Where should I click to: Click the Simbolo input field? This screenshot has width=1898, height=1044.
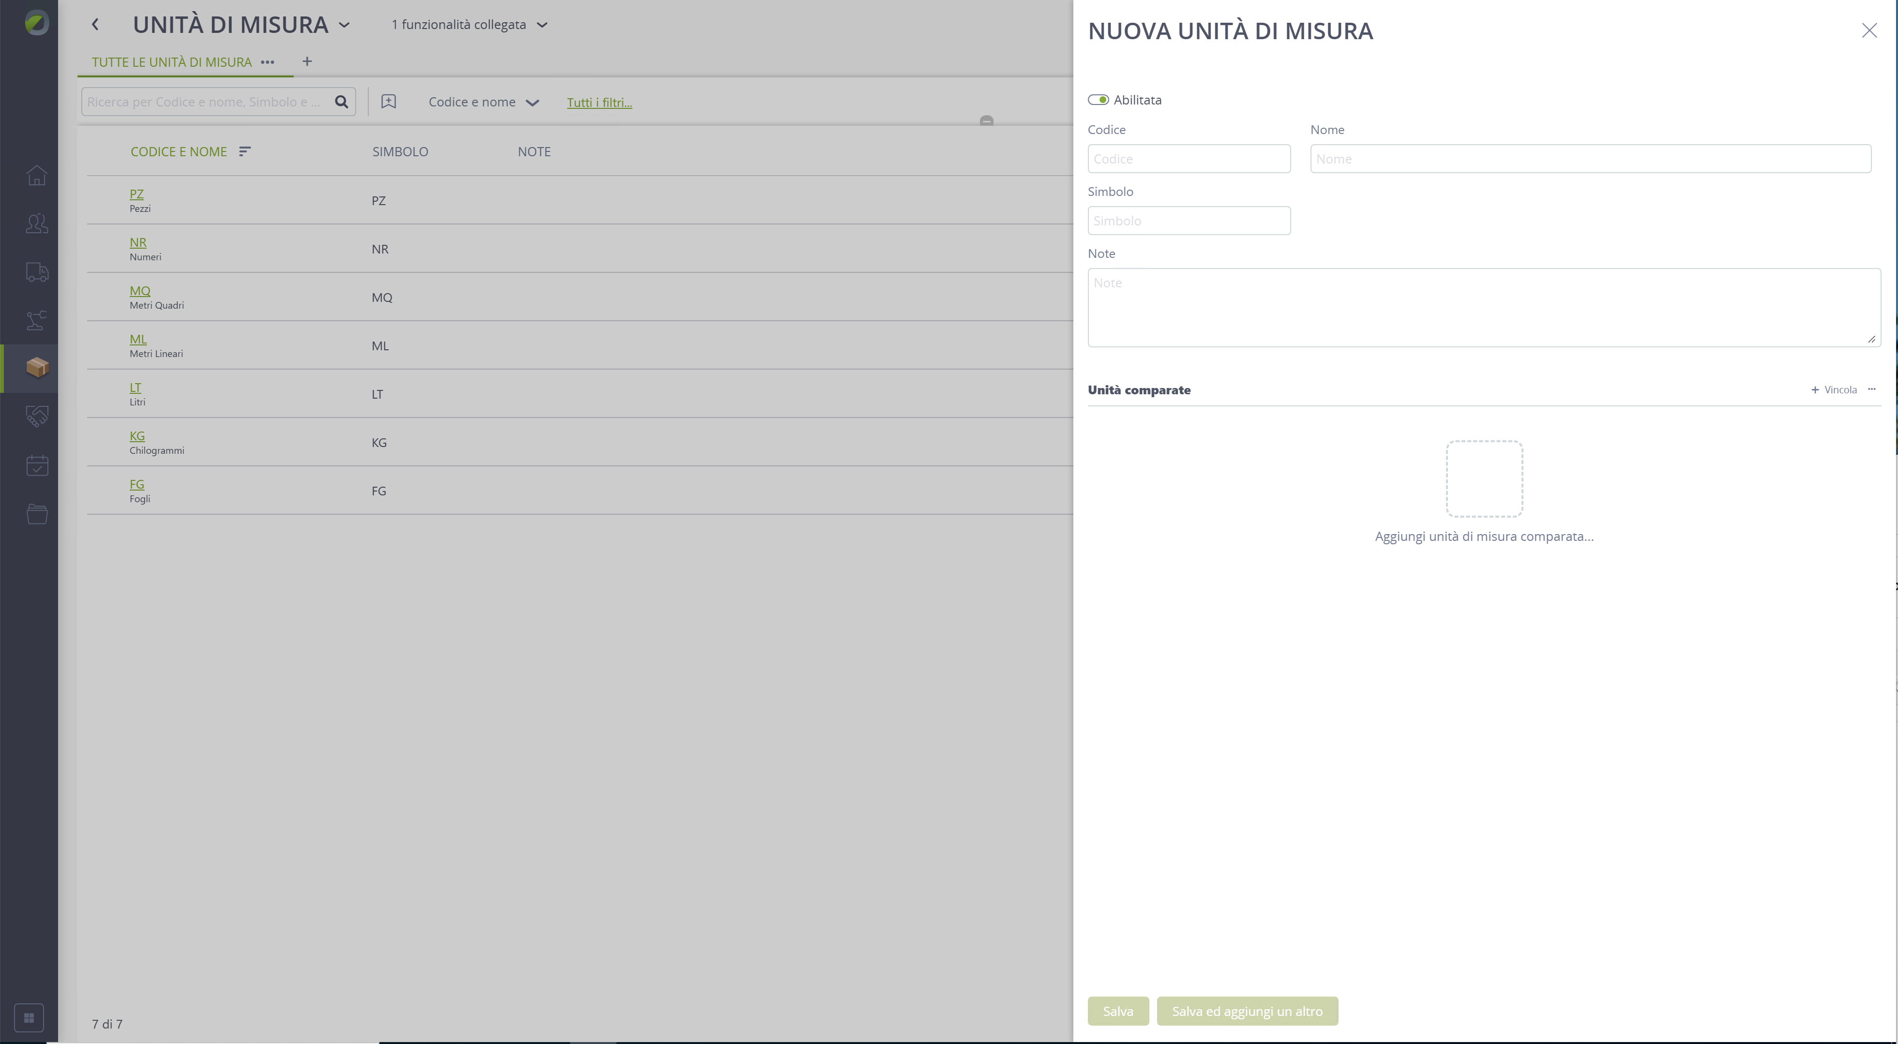pyautogui.click(x=1189, y=220)
